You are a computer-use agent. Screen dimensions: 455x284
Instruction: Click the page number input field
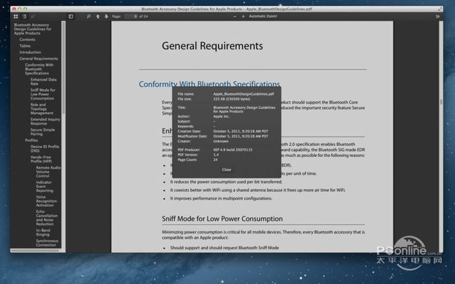coord(129,16)
